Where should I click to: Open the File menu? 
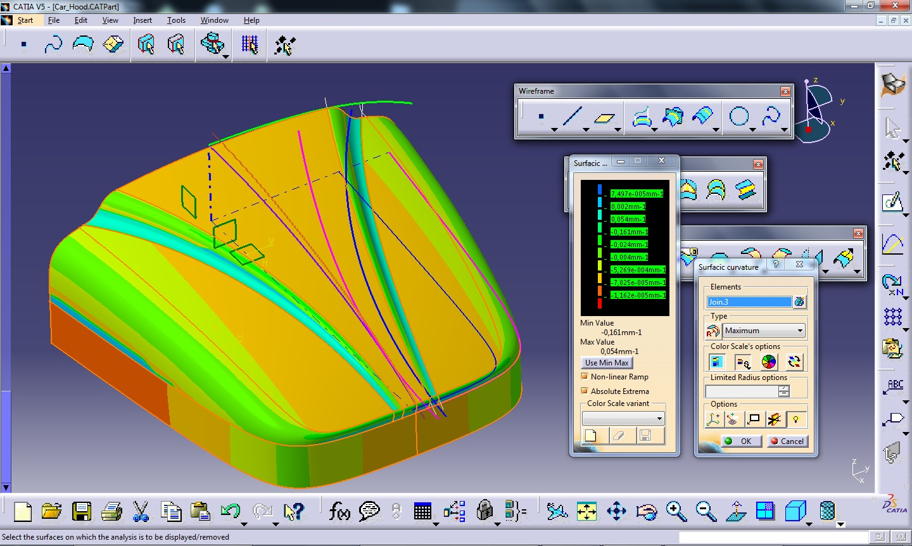[x=54, y=20]
